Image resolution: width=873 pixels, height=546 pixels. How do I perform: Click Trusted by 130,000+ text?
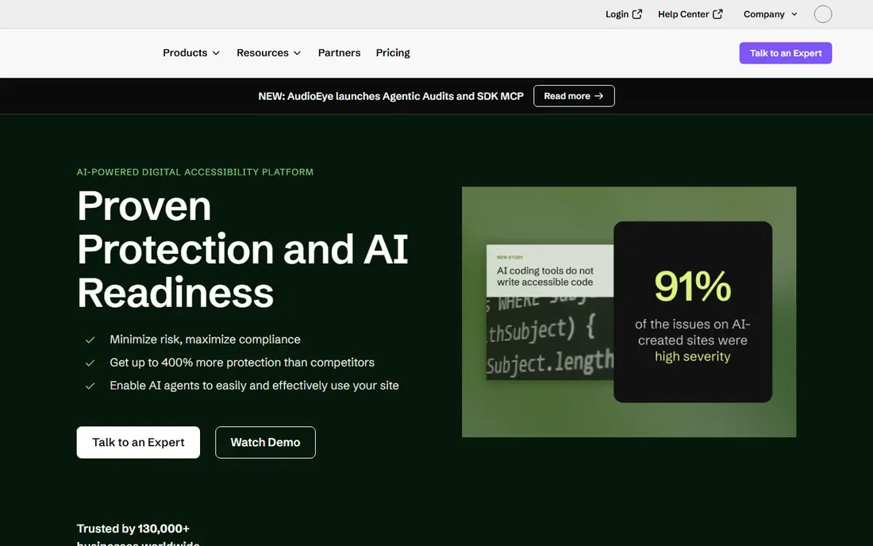(133, 529)
